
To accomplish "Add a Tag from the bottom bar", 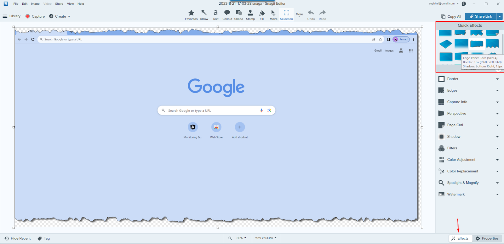I will pyautogui.click(x=44, y=238).
